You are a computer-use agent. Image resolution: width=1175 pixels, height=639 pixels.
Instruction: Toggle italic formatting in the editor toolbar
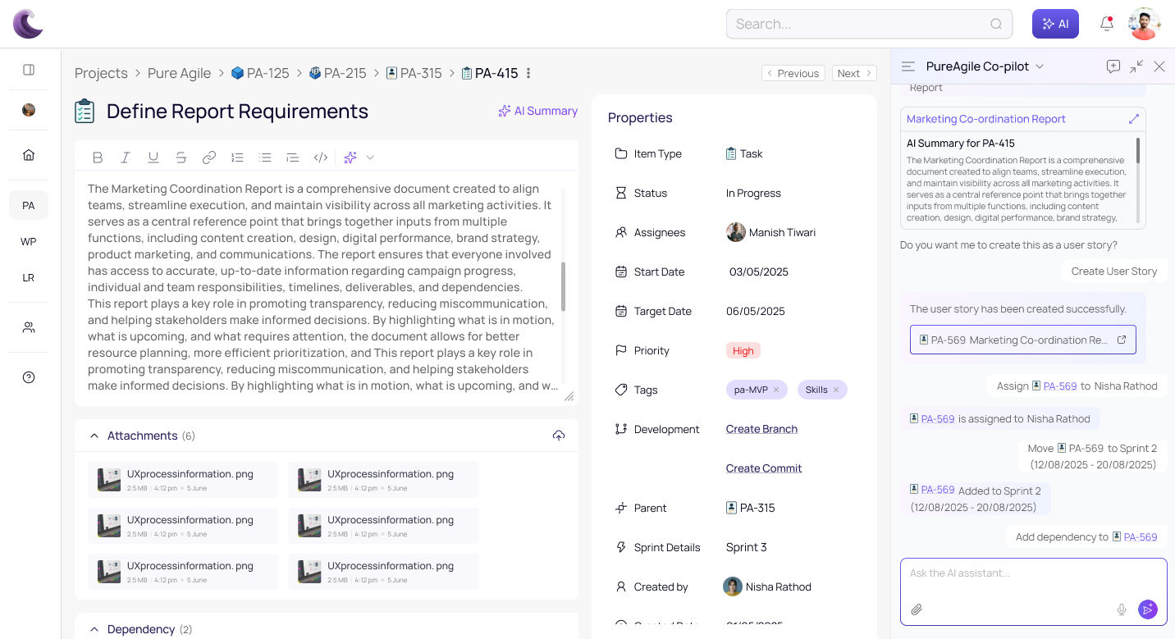tap(126, 157)
